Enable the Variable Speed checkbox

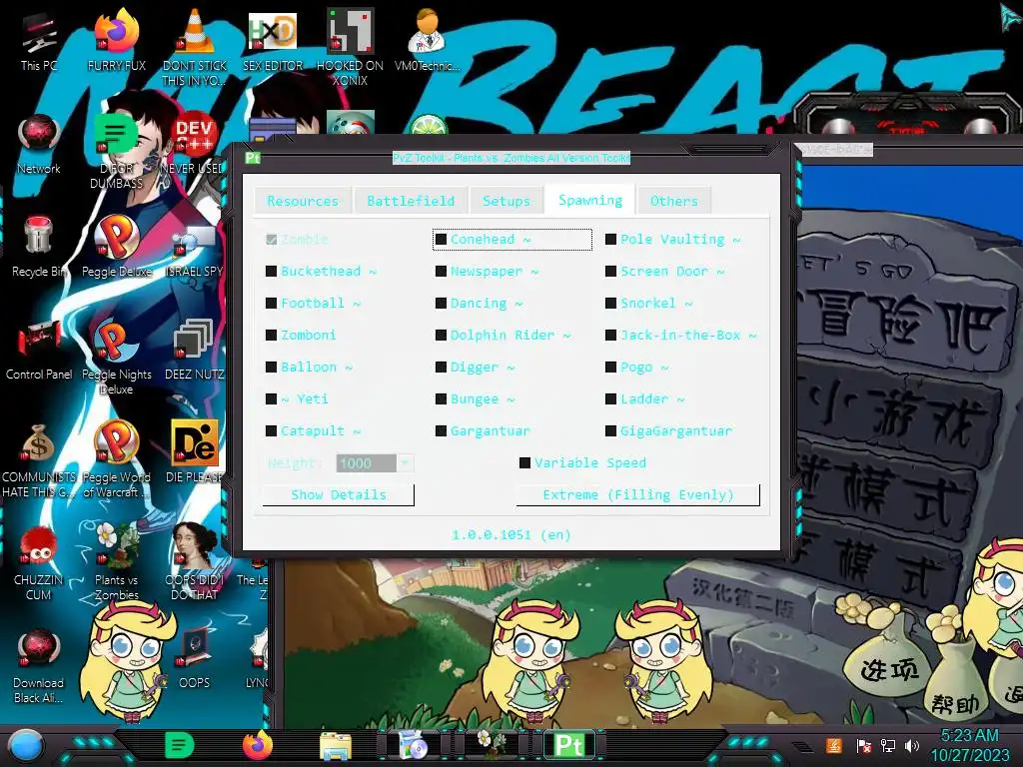pos(524,463)
